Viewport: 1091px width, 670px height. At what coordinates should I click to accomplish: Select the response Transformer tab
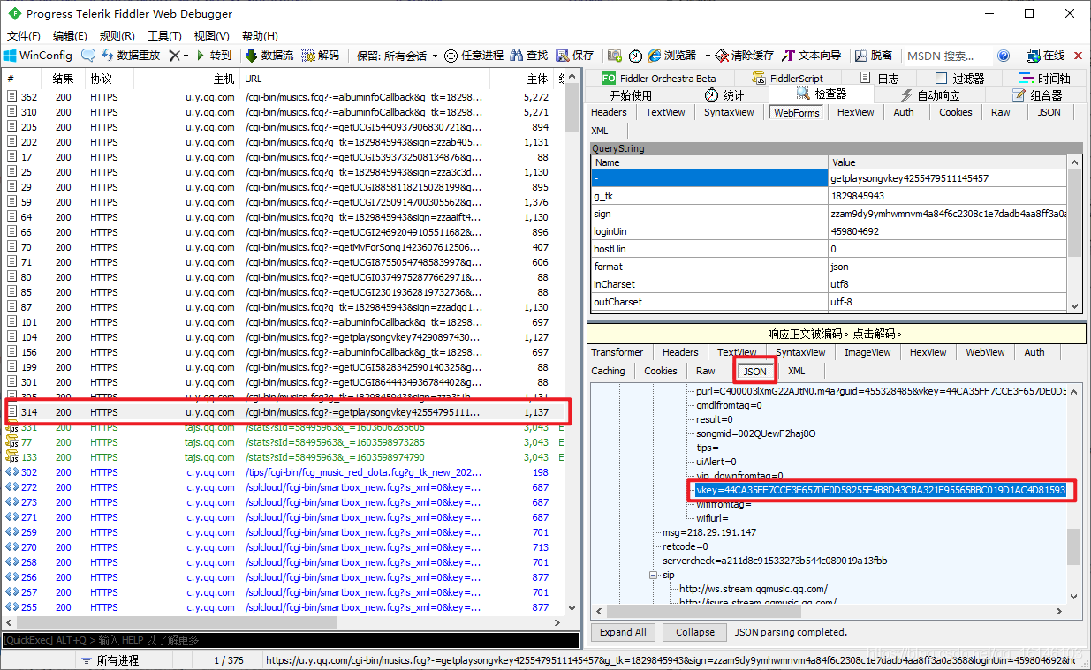[617, 352]
